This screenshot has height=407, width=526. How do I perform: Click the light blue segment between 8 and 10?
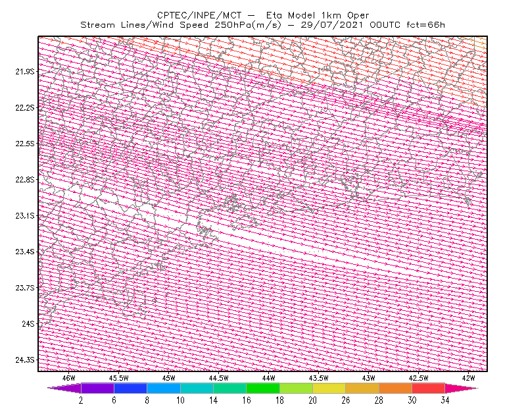[164, 388]
